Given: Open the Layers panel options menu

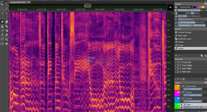Looking at the screenshot, I should 205,83.
